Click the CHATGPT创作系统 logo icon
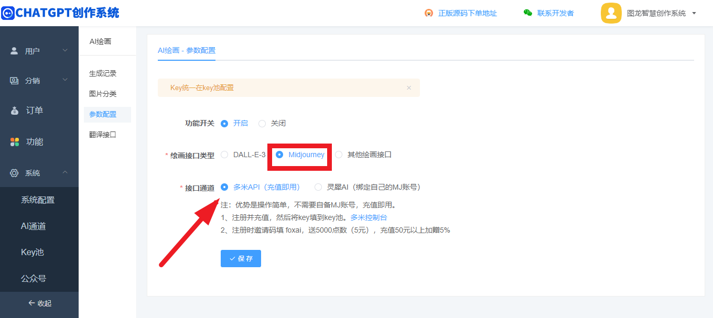This screenshot has width=713, height=318. click(8, 13)
